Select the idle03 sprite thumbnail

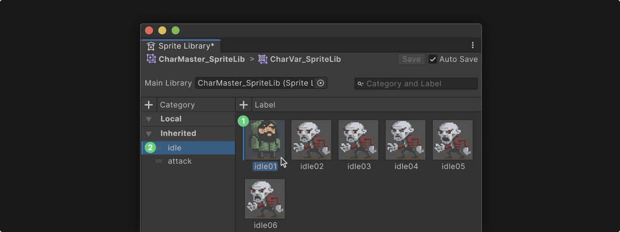coord(358,140)
